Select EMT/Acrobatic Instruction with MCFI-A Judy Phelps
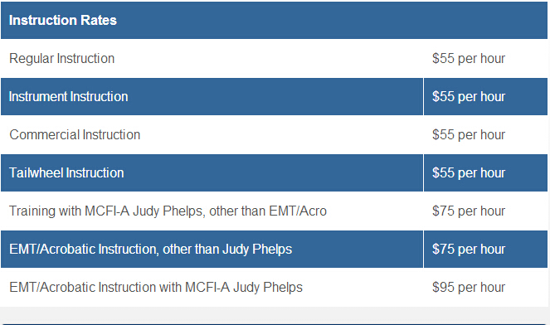550x325 pixels. pyautogui.click(x=156, y=288)
